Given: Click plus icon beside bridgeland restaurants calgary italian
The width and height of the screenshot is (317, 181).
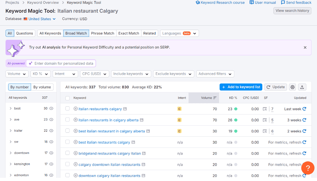Looking at the screenshot, I should 75,153.
